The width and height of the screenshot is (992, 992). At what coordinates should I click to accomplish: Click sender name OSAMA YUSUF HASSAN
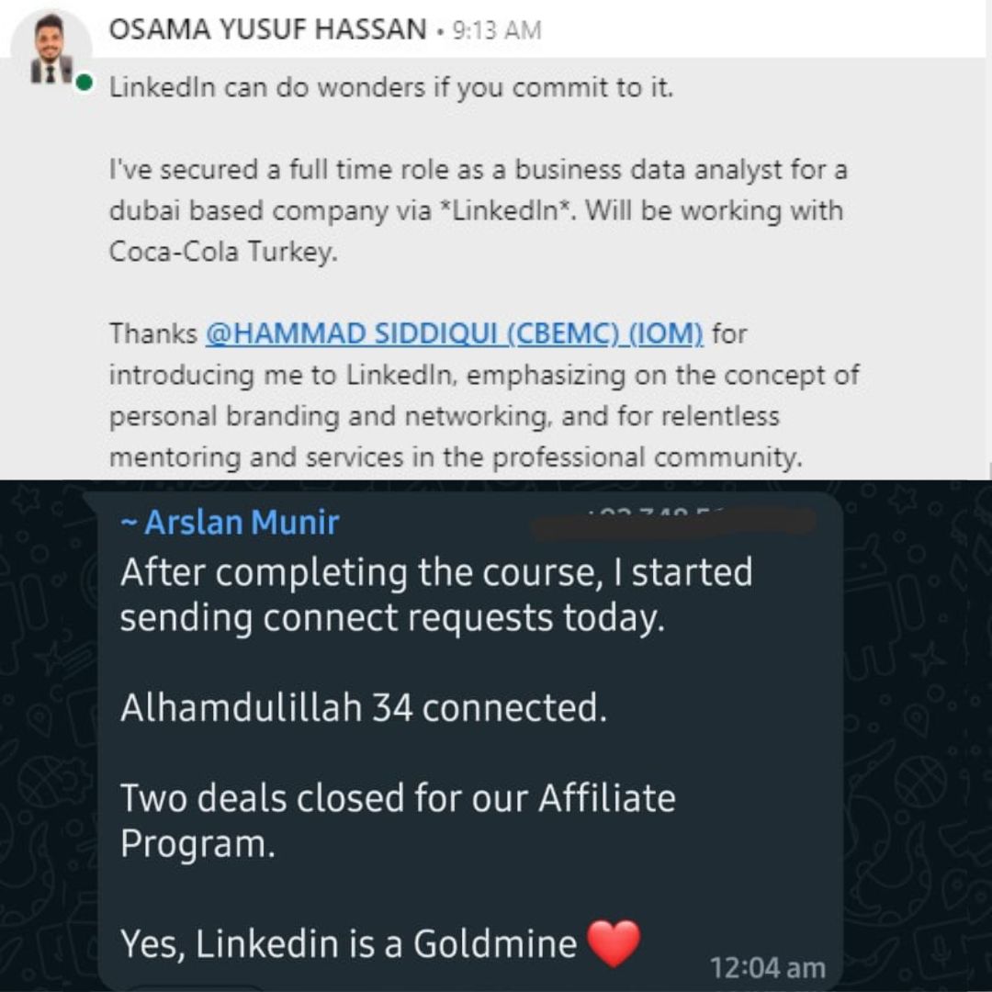[267, 29]
